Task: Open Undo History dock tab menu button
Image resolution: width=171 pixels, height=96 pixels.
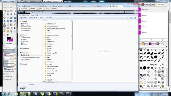Action: [x=167, y=5]
